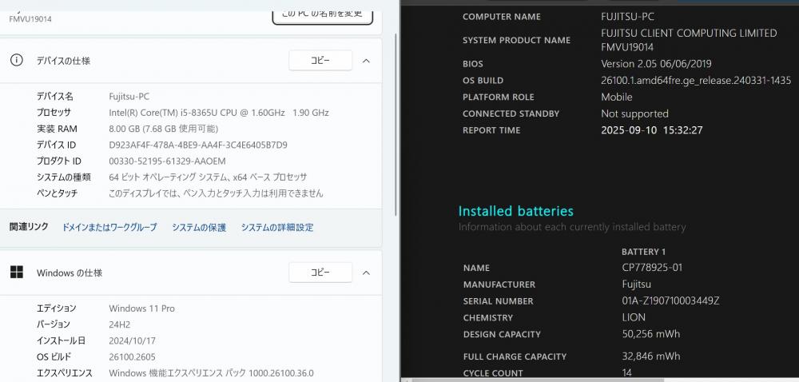Select the chemistry value LION
Image resolution: width=799 pixels, height=382 pixels.
(634, 318)
